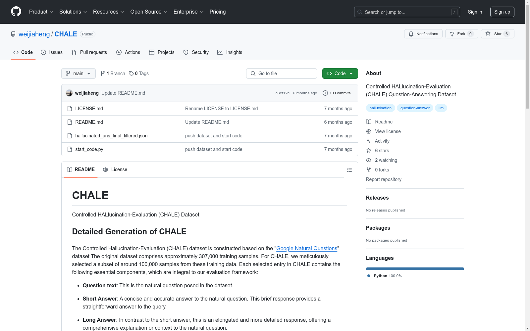530x331 pixels.
Task: Open the c3ef12e commit hash
Action: click(283, 93)
